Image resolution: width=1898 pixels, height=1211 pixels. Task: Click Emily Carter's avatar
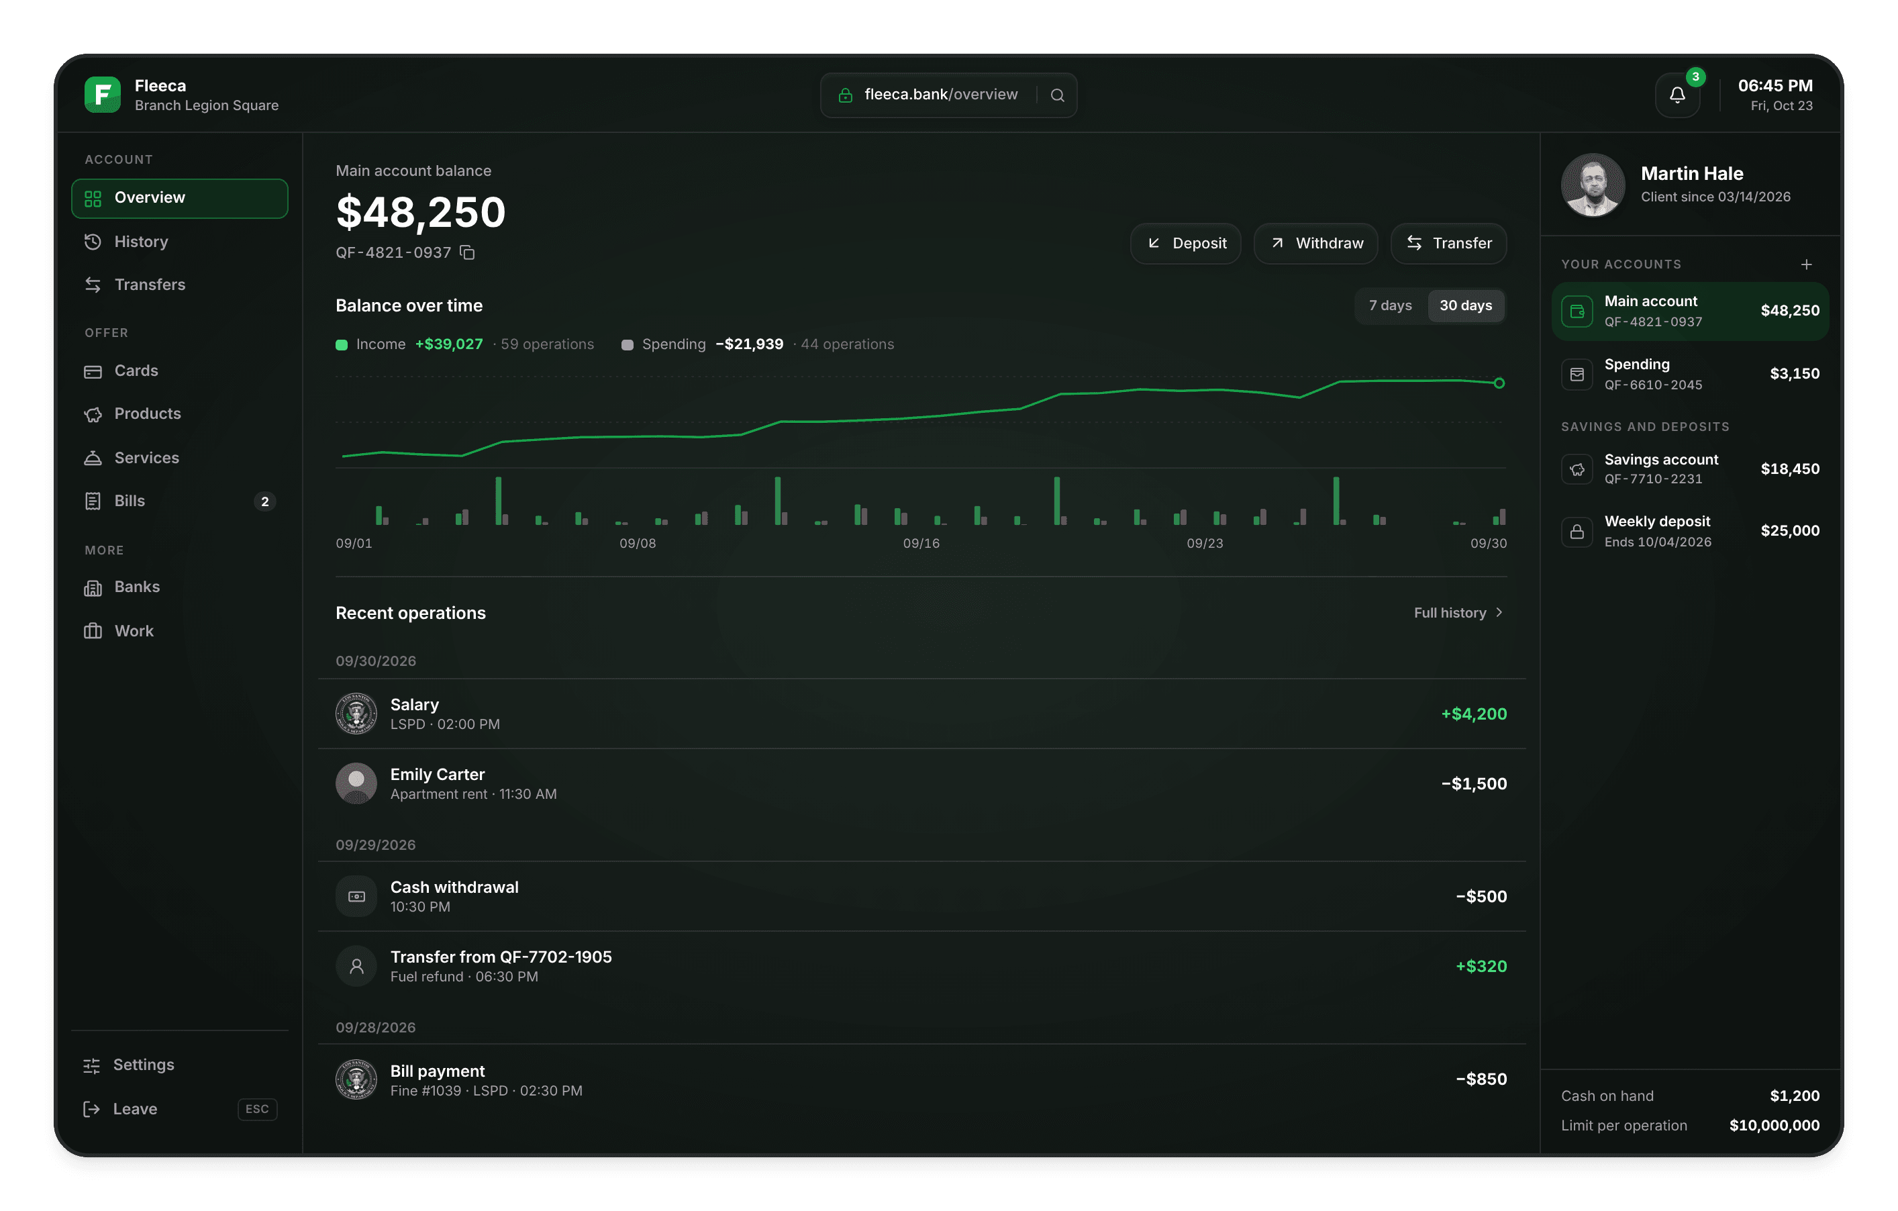(356, 783)
